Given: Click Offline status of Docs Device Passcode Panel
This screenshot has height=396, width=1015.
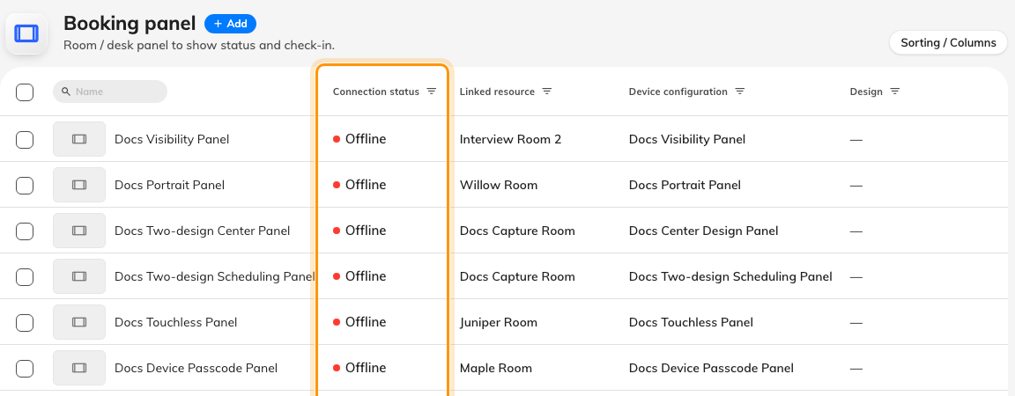Looking at the screenshot, I should click(359, 368).
